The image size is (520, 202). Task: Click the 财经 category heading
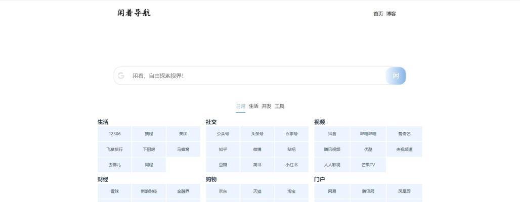[103, 179]
